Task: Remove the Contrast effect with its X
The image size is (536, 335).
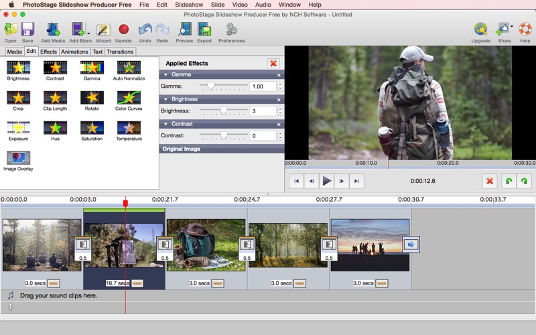Action: click(279, 124)
